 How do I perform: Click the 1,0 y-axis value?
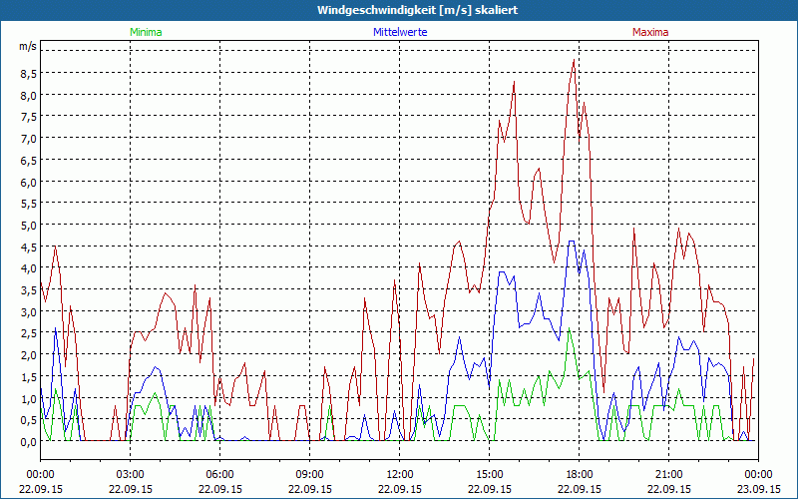pos(28,398)
